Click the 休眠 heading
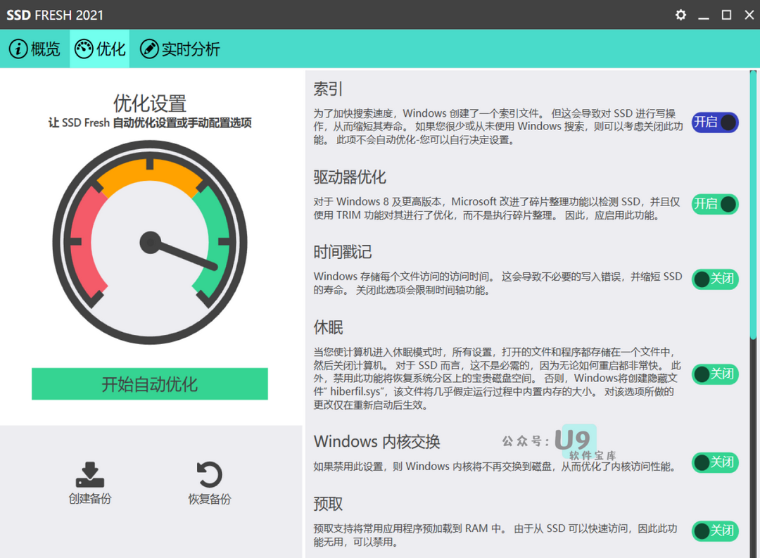The image size is (760, 558). pyautogui.click(x=328, y=327)
